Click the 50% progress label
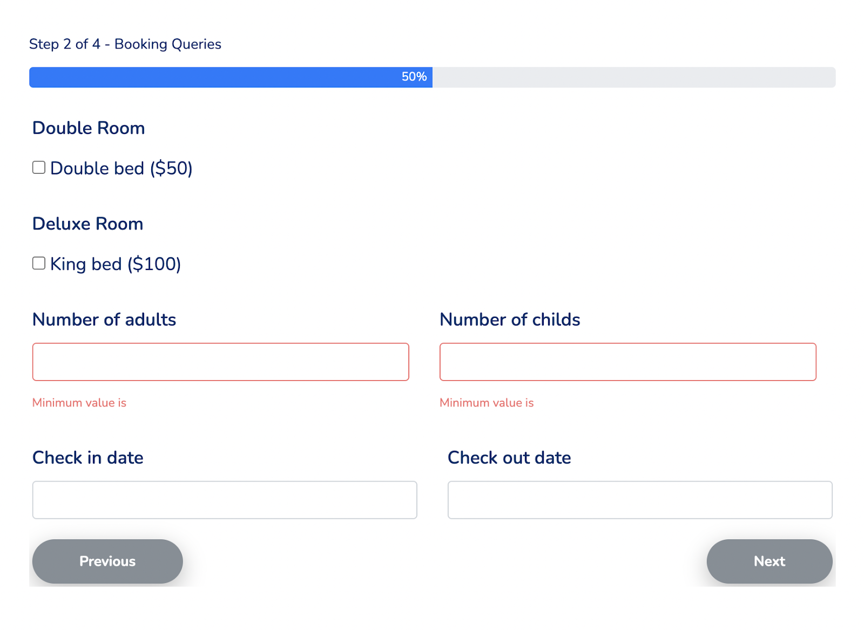Image resolution: width=864 pixels, height=630 pixels. click(414, 77)
